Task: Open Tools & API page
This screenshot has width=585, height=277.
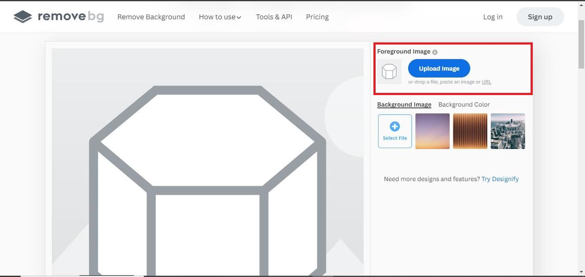Action: click(274, 17)
